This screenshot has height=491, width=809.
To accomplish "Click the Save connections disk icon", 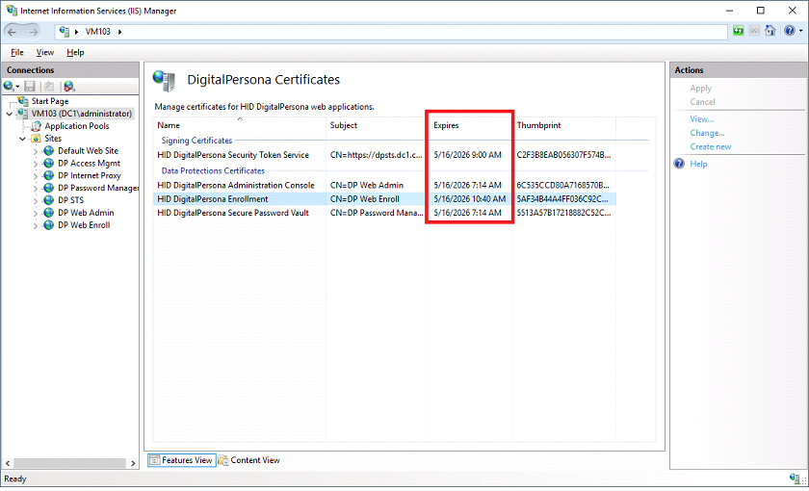I will pyautogui.click(x=30, y=87).
